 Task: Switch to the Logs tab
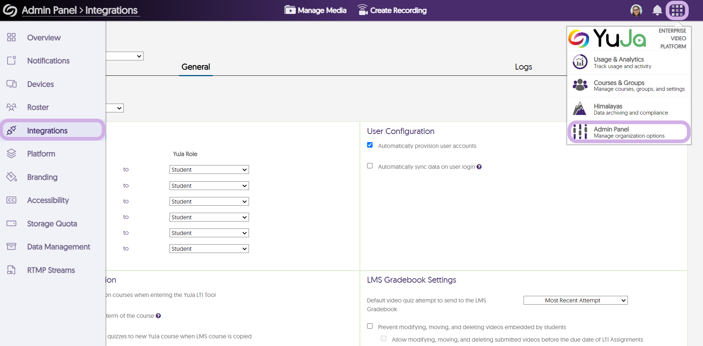pyautogui.click(x=524, y=67)
